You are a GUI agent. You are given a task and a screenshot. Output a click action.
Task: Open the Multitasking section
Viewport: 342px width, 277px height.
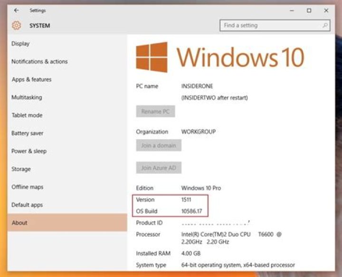[x=27, y=97]
